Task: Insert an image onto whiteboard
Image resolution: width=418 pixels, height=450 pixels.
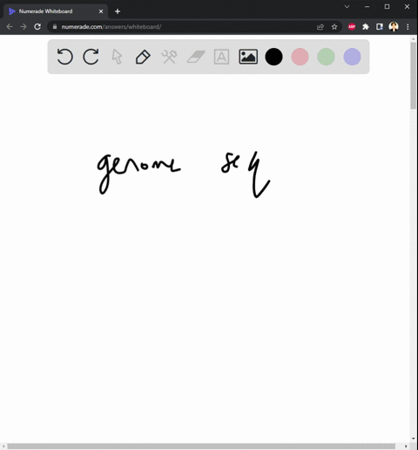Action: click(x=248, y=57)
